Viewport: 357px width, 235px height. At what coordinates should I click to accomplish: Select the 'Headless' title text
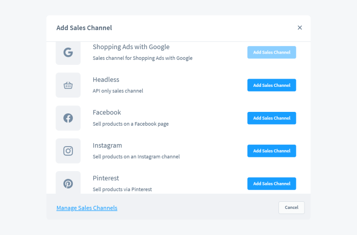(106, 80)
